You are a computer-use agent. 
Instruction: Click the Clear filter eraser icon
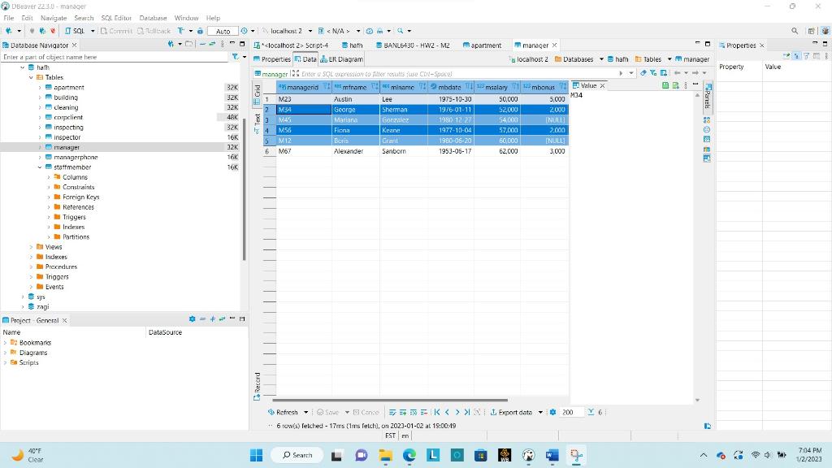643,73
